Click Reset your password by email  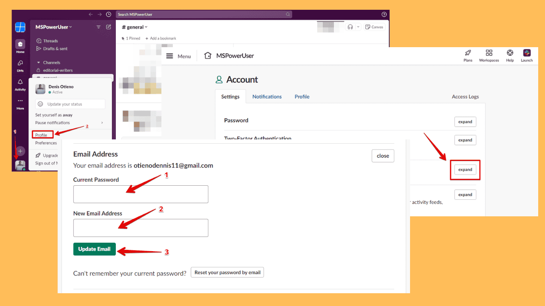227,272
